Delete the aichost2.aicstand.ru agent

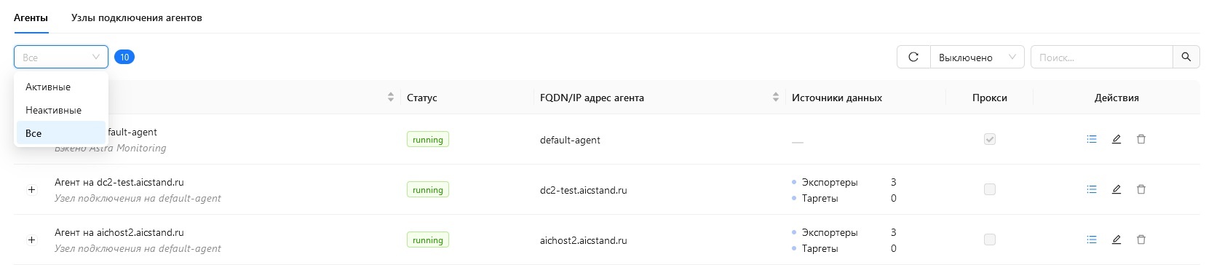1141,240
